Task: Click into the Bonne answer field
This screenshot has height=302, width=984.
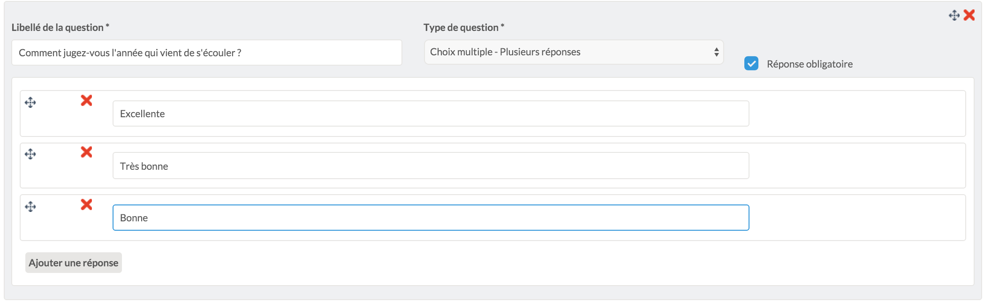Action: pyautogui.click(x=431, y=218)
